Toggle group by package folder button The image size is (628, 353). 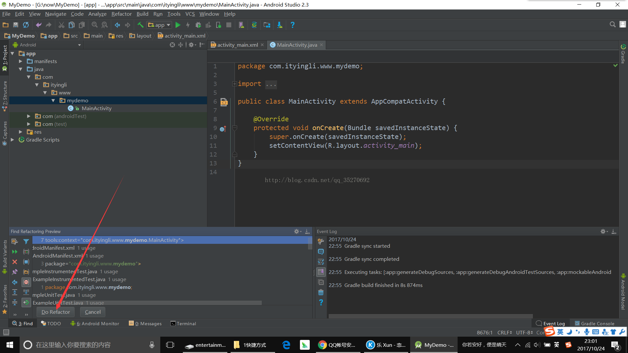click(x=26, y=272)
